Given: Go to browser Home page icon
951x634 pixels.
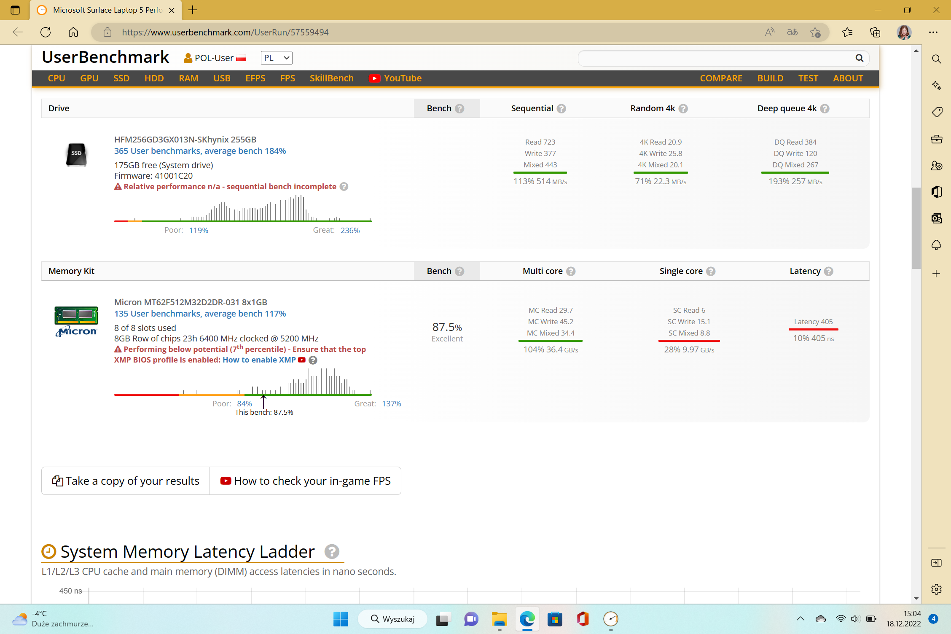Looking at the screenshot, I should pyautogui.click(x=73, y=32).
